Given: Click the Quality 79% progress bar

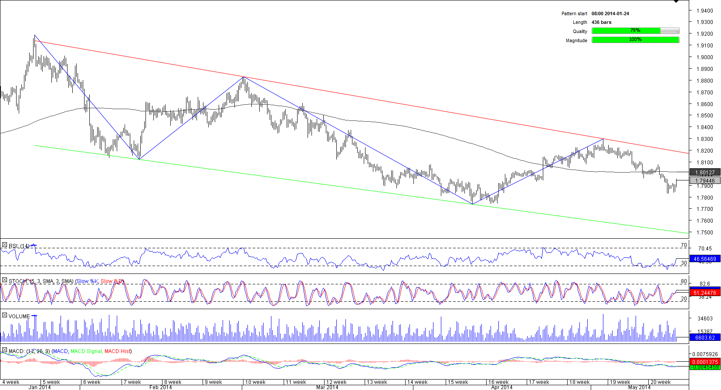Looking at the screenshot, I should [x=635, y=31].
